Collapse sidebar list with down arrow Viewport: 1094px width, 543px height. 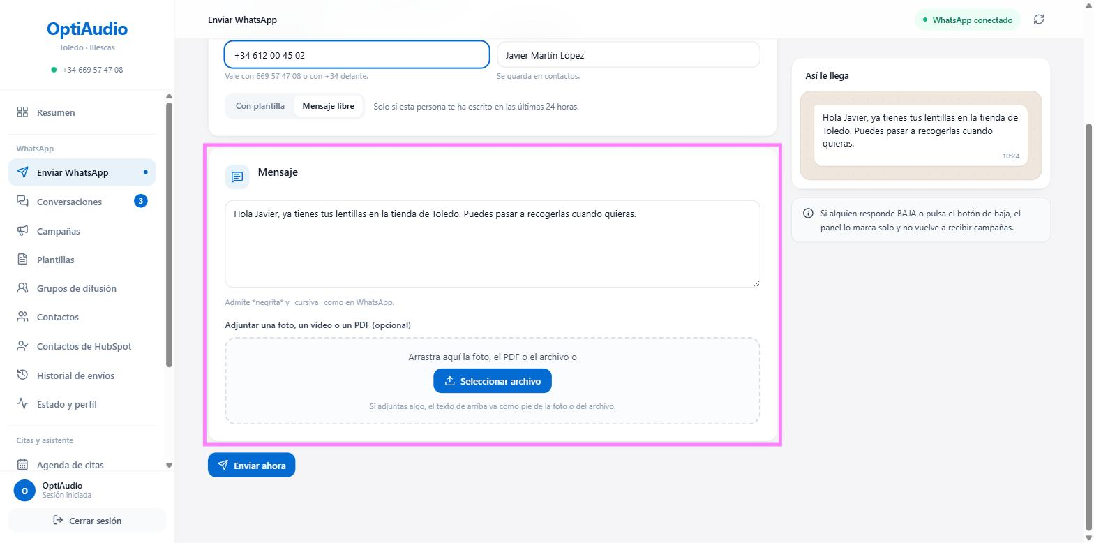click(169, 465)
